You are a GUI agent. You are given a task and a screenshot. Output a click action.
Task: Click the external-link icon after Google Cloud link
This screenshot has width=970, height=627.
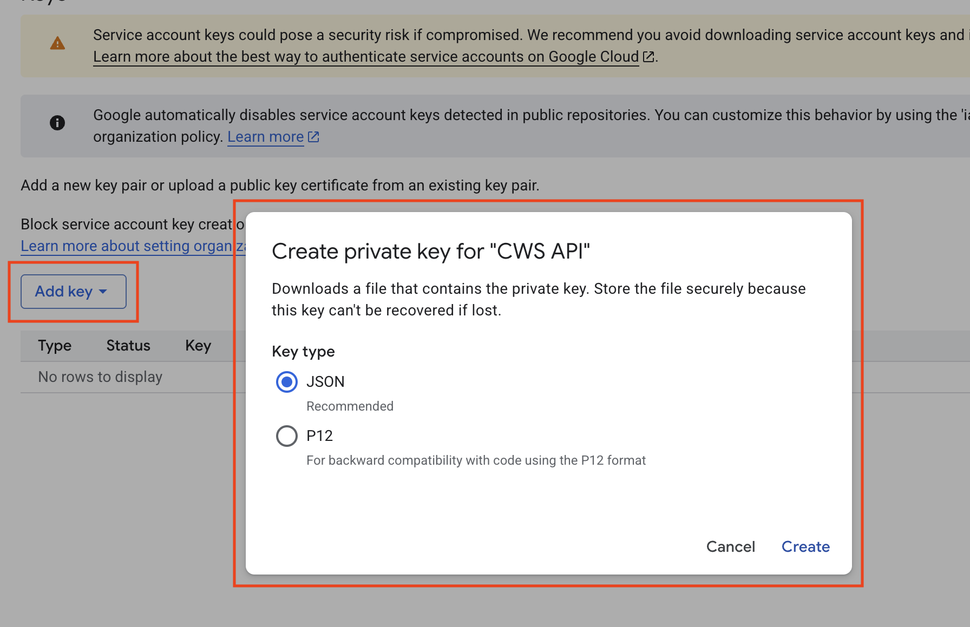pos(648,56)
